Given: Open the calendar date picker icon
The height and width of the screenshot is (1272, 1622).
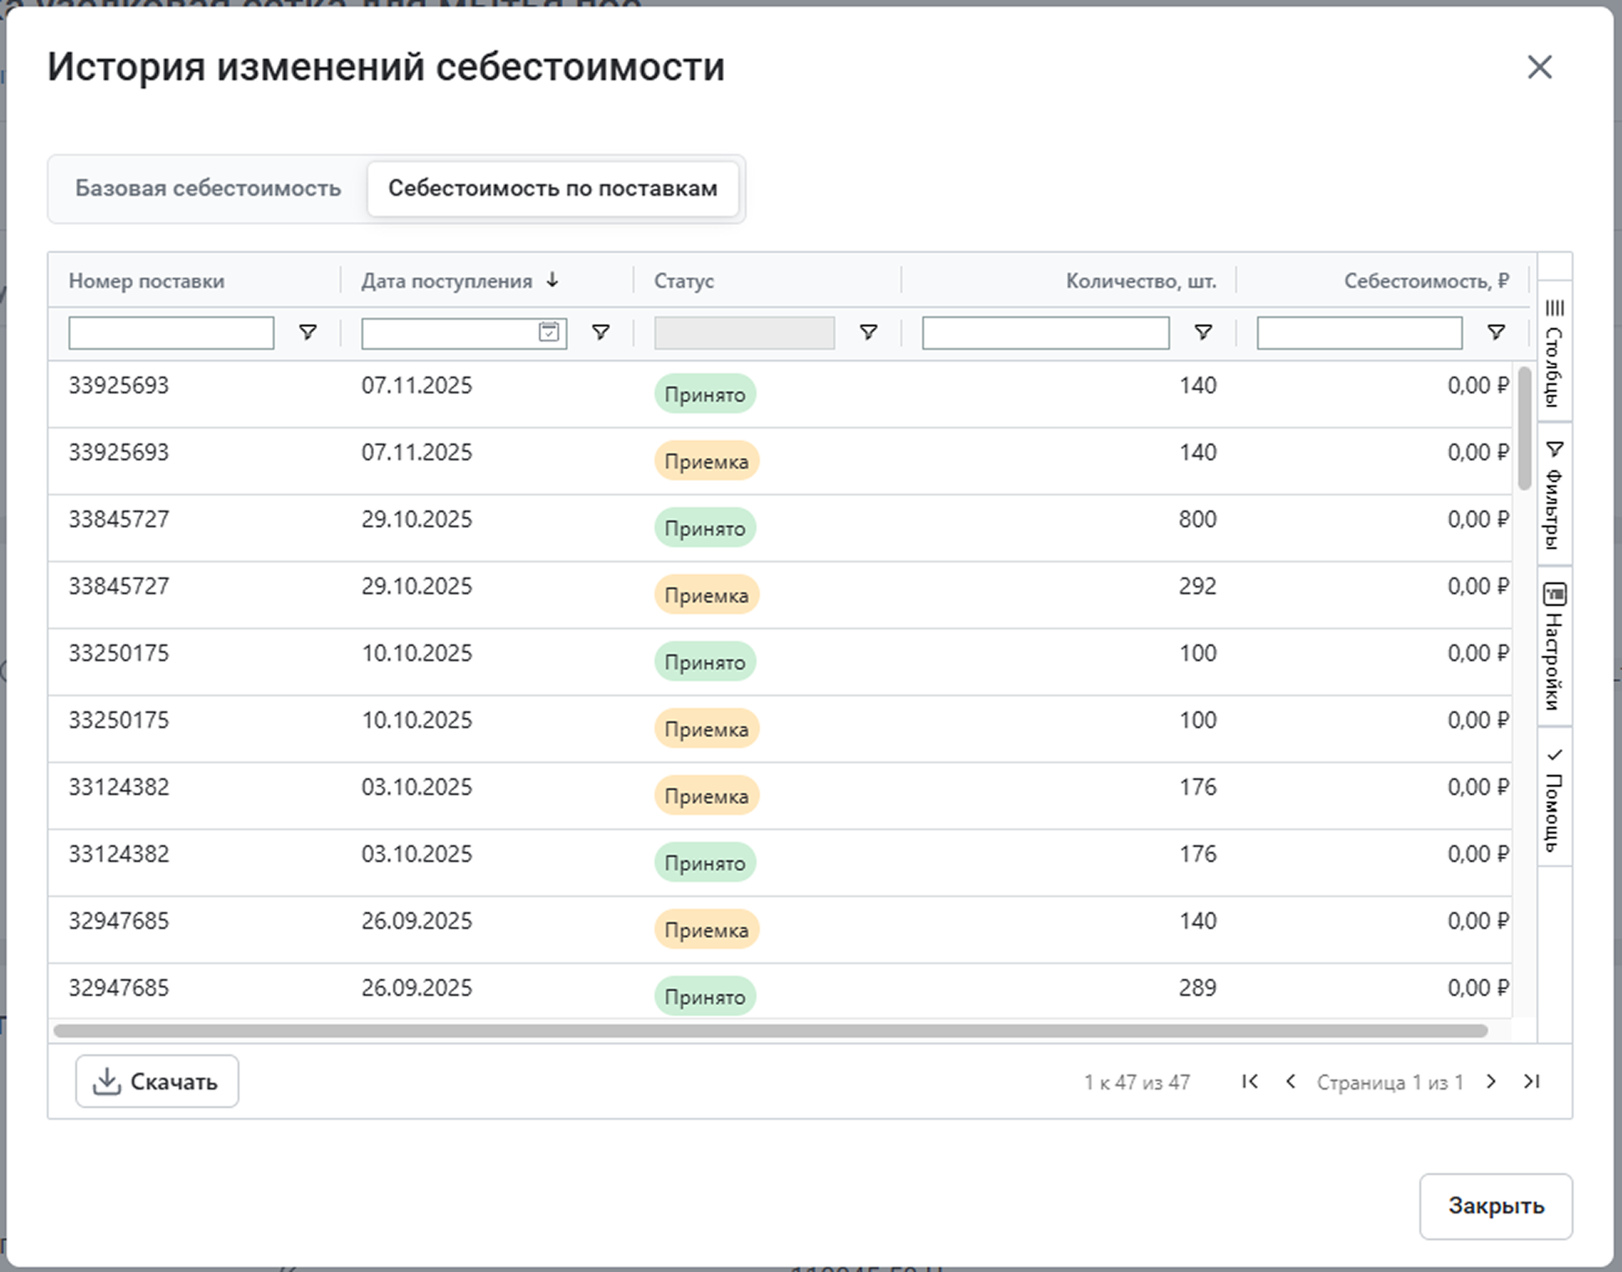Looking at the screenshot, I should click(549, 332).
